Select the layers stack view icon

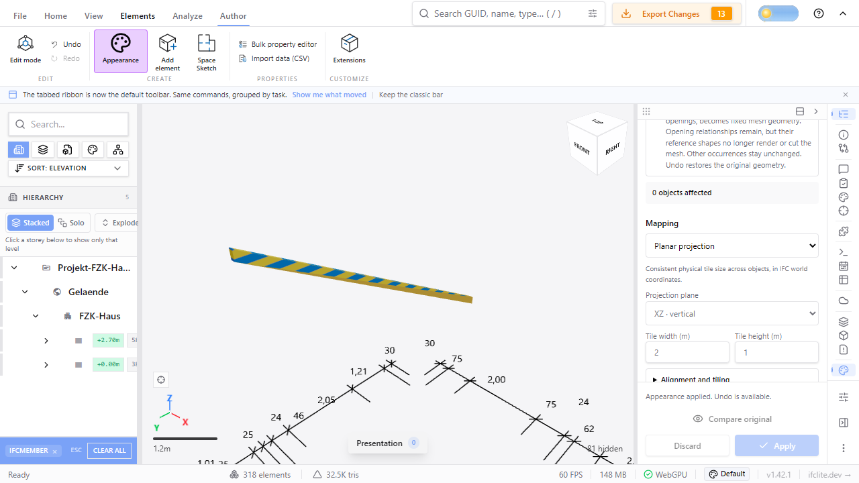[43, 150]
